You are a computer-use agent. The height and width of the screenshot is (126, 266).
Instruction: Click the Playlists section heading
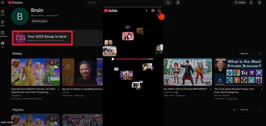click(18, 110)
